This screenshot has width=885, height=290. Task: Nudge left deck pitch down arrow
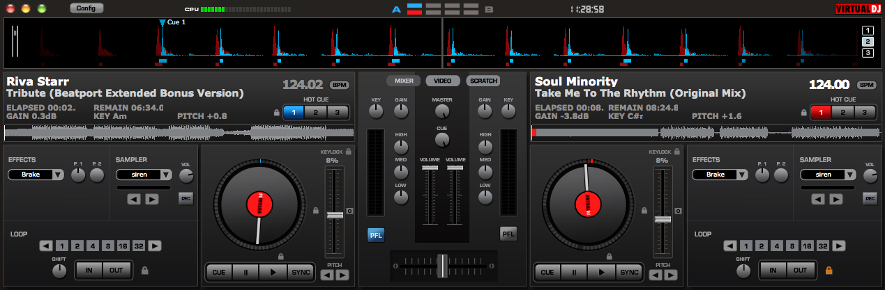(x=326, y=275)
